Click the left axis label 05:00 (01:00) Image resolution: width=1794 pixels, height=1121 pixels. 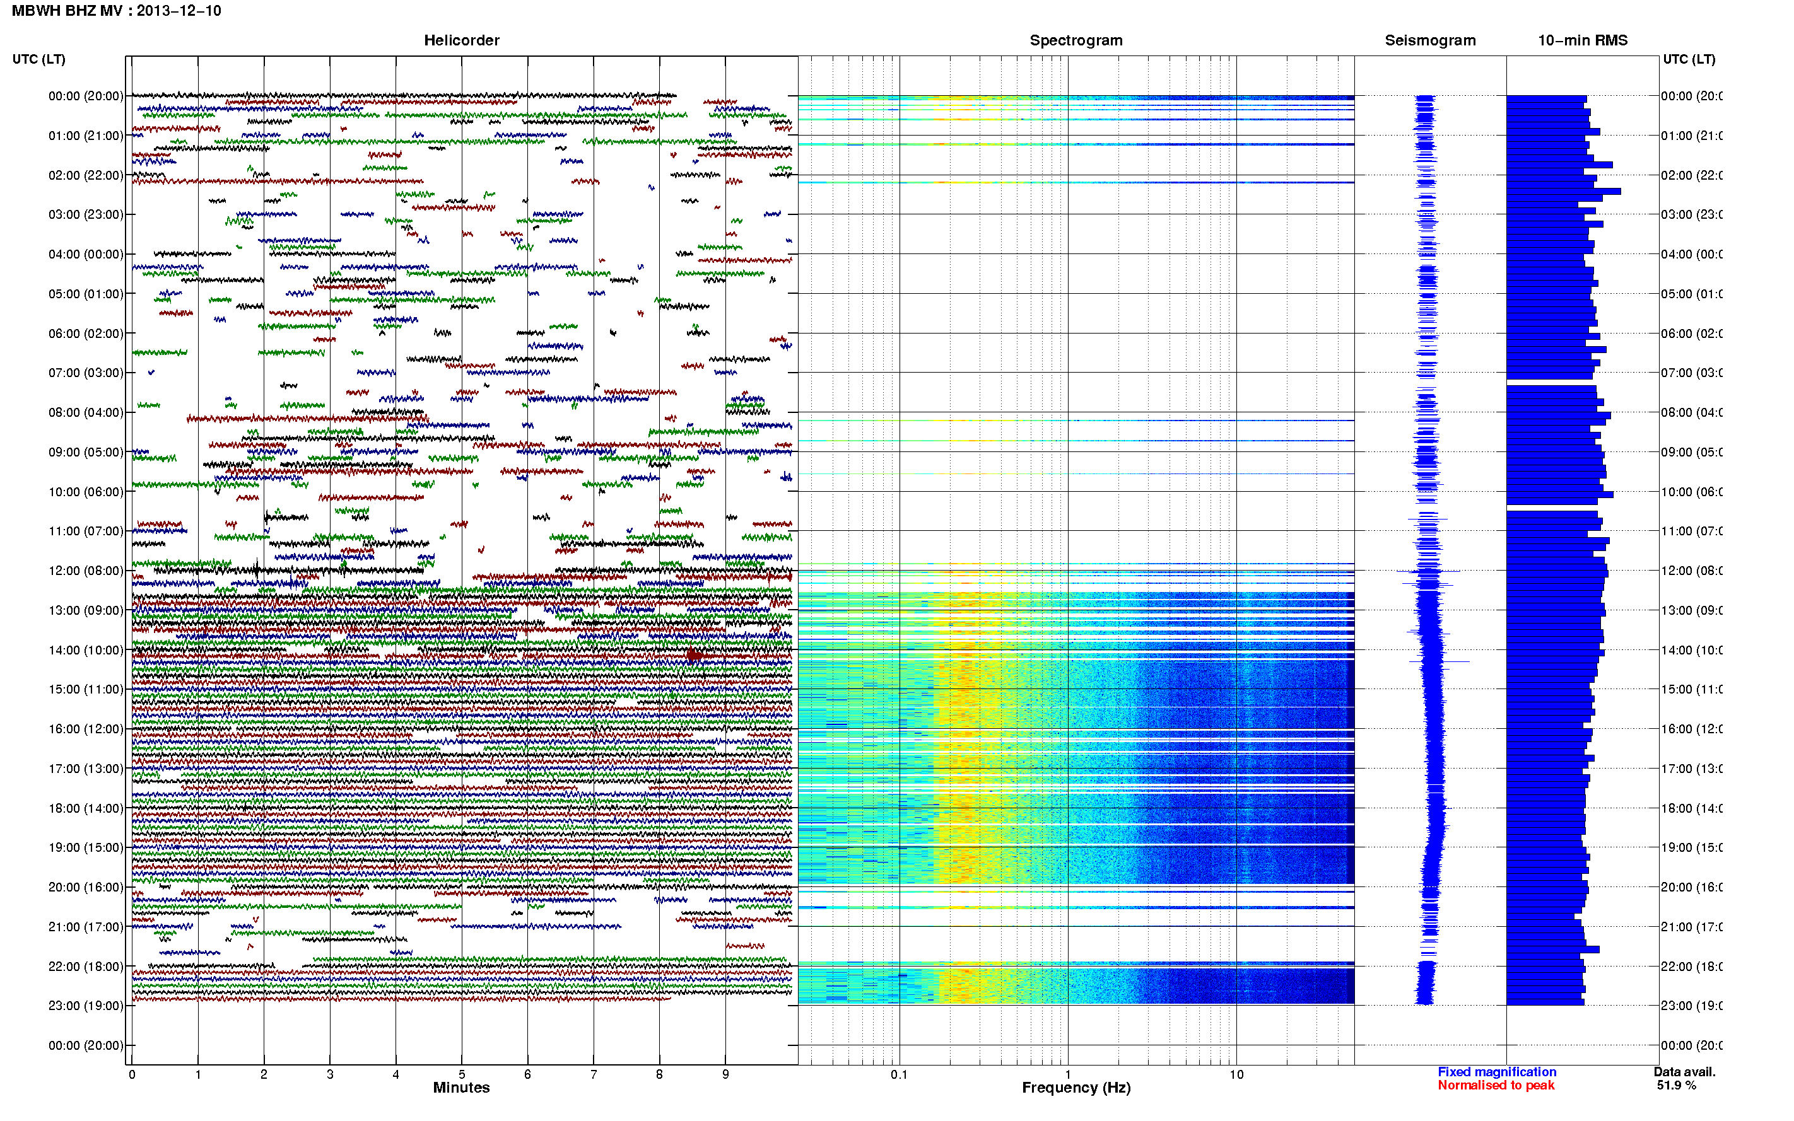coord(86,294)
